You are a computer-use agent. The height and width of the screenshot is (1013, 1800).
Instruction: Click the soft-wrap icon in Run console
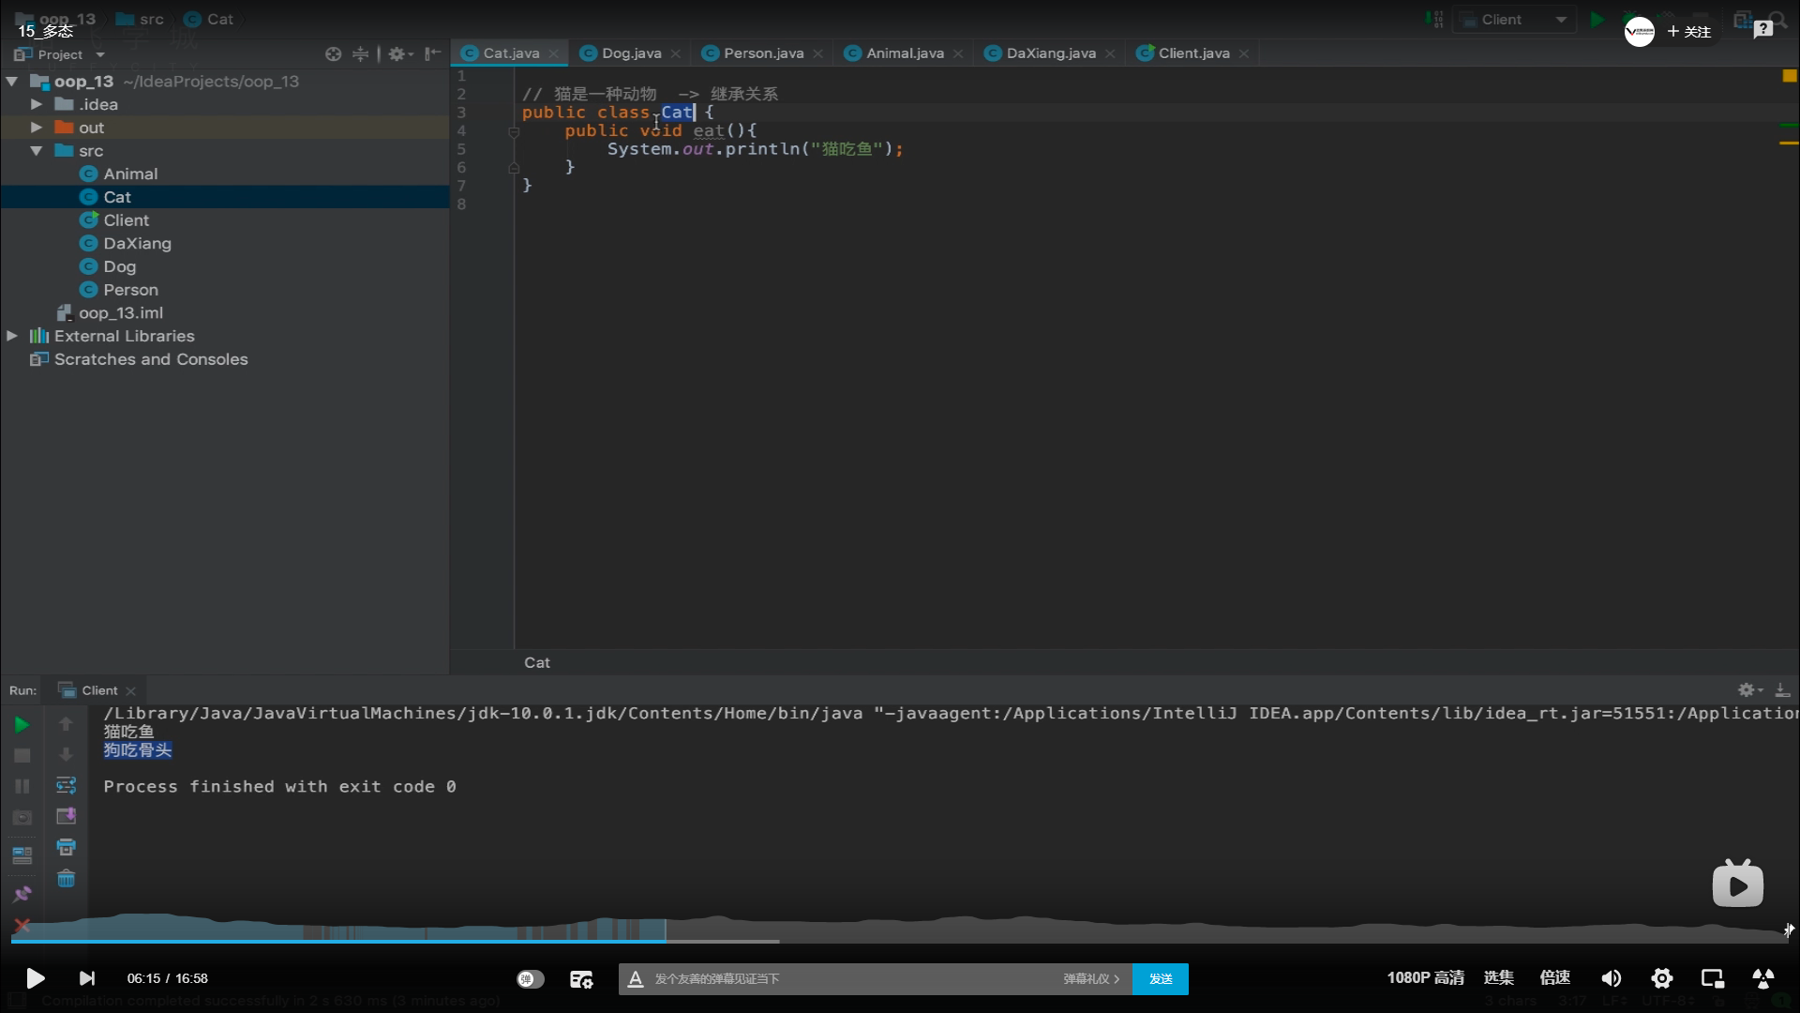(x=66, y=785)
